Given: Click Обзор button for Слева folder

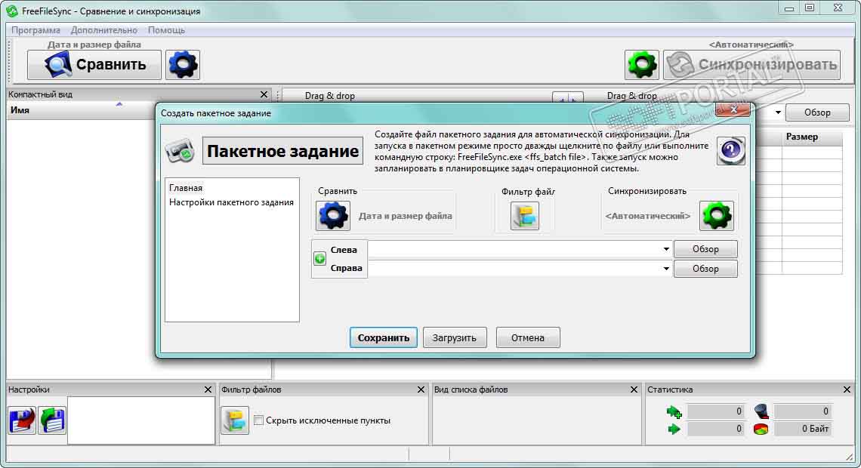Looking at the screenshot, I should (x=705, y=249).
